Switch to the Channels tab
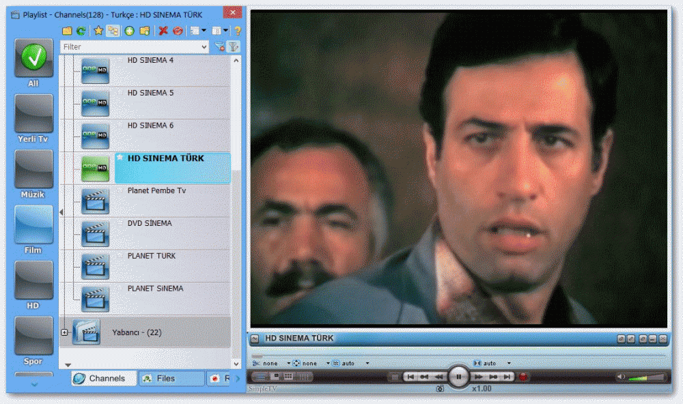683x404 pixels. pos(104,378)
